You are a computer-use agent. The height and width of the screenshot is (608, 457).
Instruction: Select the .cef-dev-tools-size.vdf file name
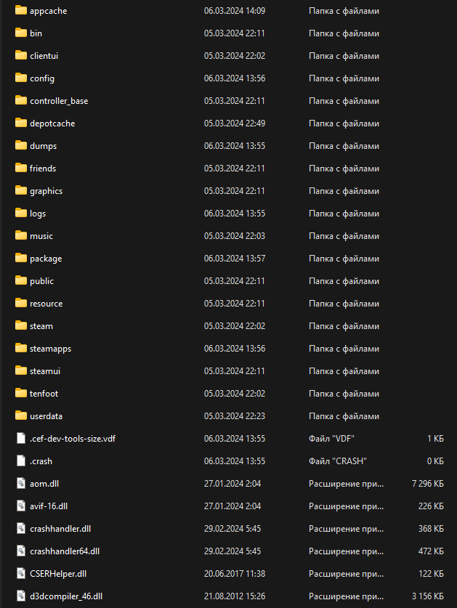point(73,439)
